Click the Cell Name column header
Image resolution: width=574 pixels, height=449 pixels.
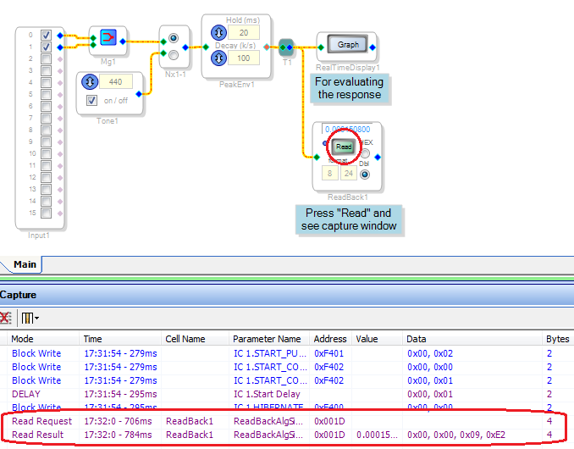pos(195,339)
